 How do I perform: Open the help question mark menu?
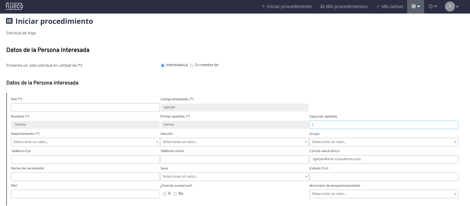click(x=432, y=7)
